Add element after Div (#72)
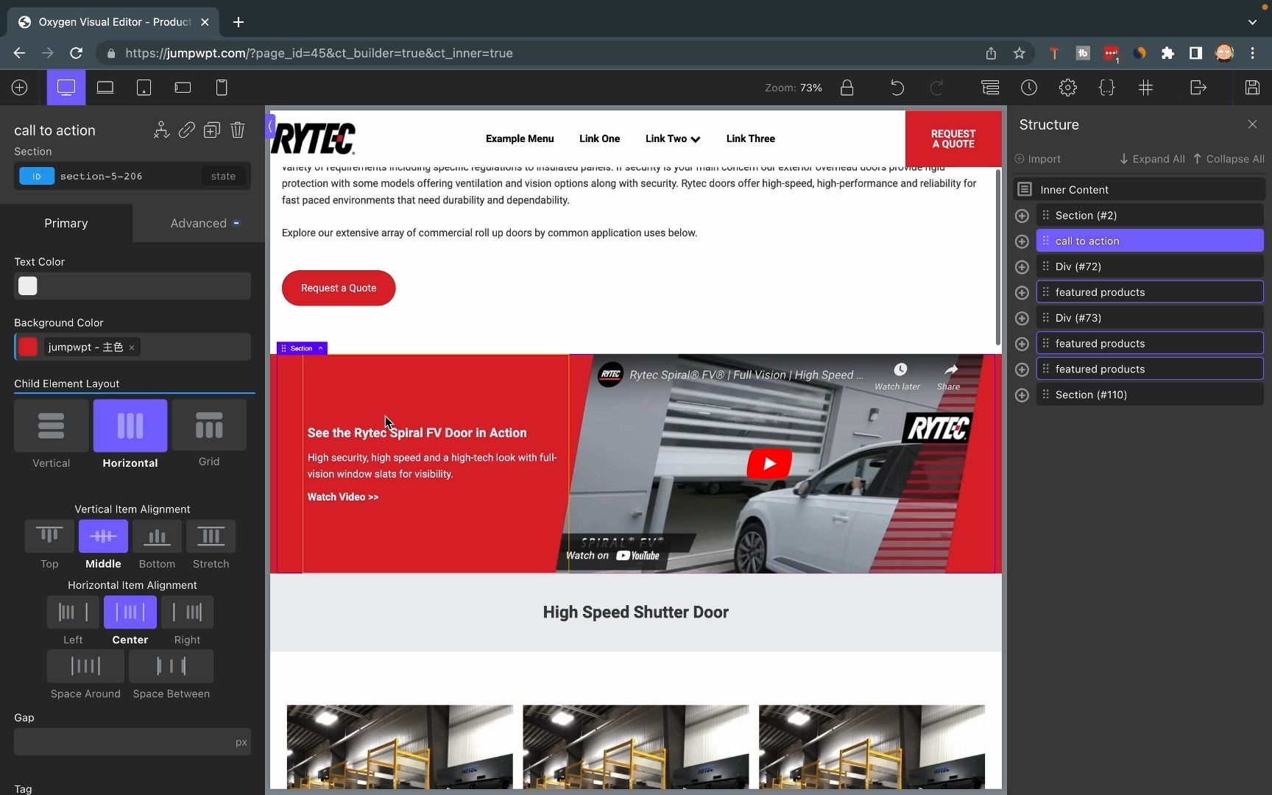This screenshot has height=795, width=1272. 1022,267
